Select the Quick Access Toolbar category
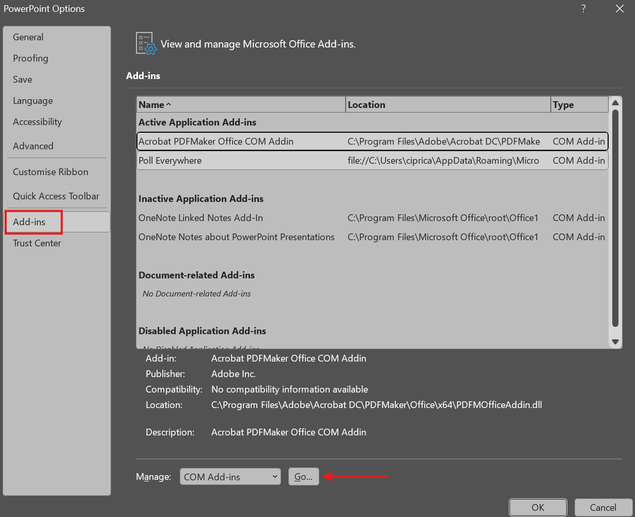 click(56, 196)
